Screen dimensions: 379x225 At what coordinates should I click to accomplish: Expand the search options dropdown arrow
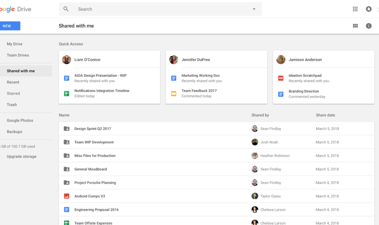click(254, 9)
